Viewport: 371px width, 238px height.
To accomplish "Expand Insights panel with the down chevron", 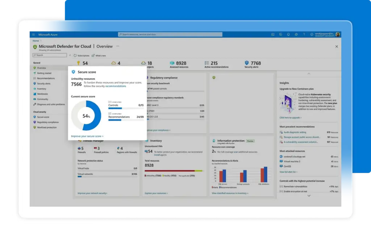I will click(309, 196).
